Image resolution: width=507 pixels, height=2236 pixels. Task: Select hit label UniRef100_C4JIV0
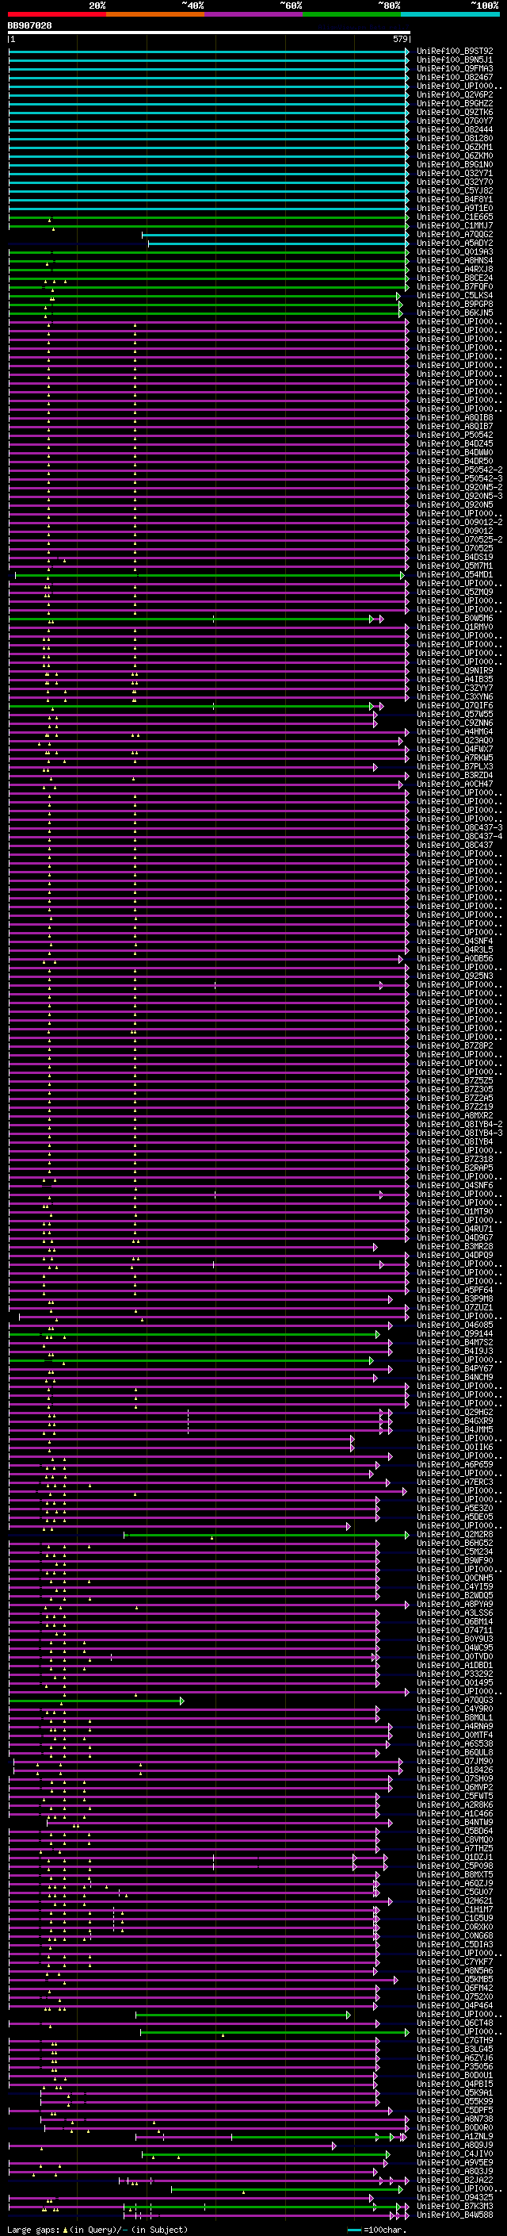coord(455,2154)
